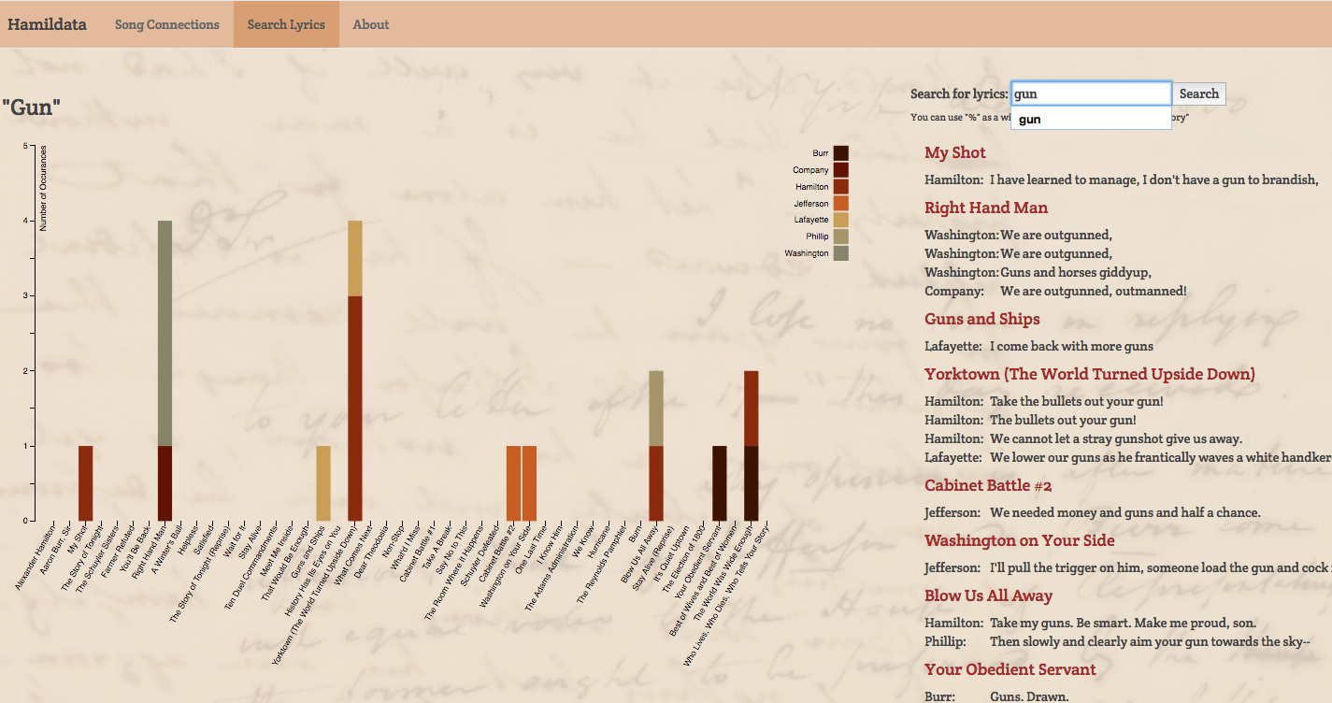Click lyric "Take the bullets out your gun!"
Viewport: 1332px width, 703px height.
[1077, 401]
